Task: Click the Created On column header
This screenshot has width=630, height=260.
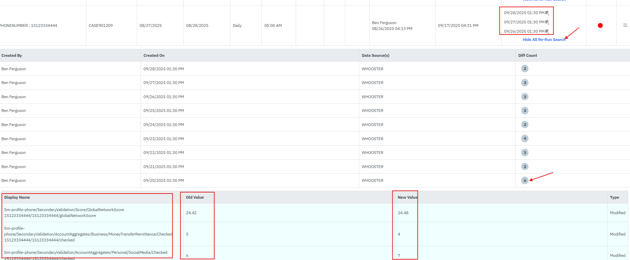Action: tap(154, 55)
